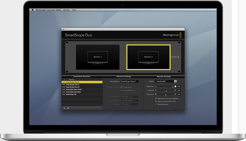The width and height of the screenshot is (246, 141).
Task: Add a monitor with the plus icon
Action: pos(64,108)
